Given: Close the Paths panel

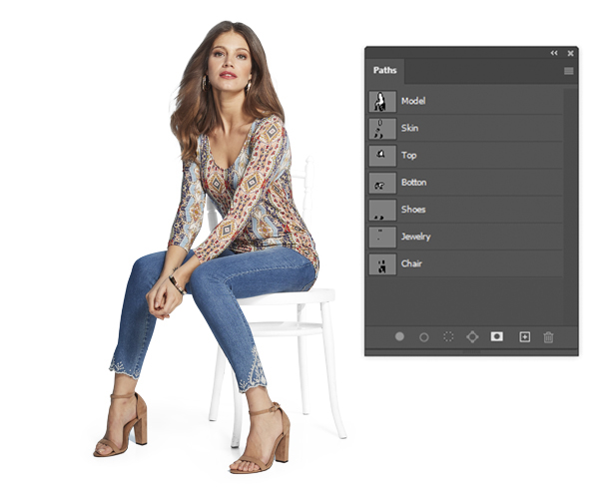Looking at the screenshot, I should click(x=570, y=53).
